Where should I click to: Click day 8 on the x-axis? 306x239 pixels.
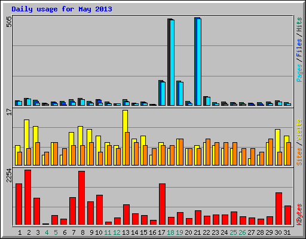[82, 232]
